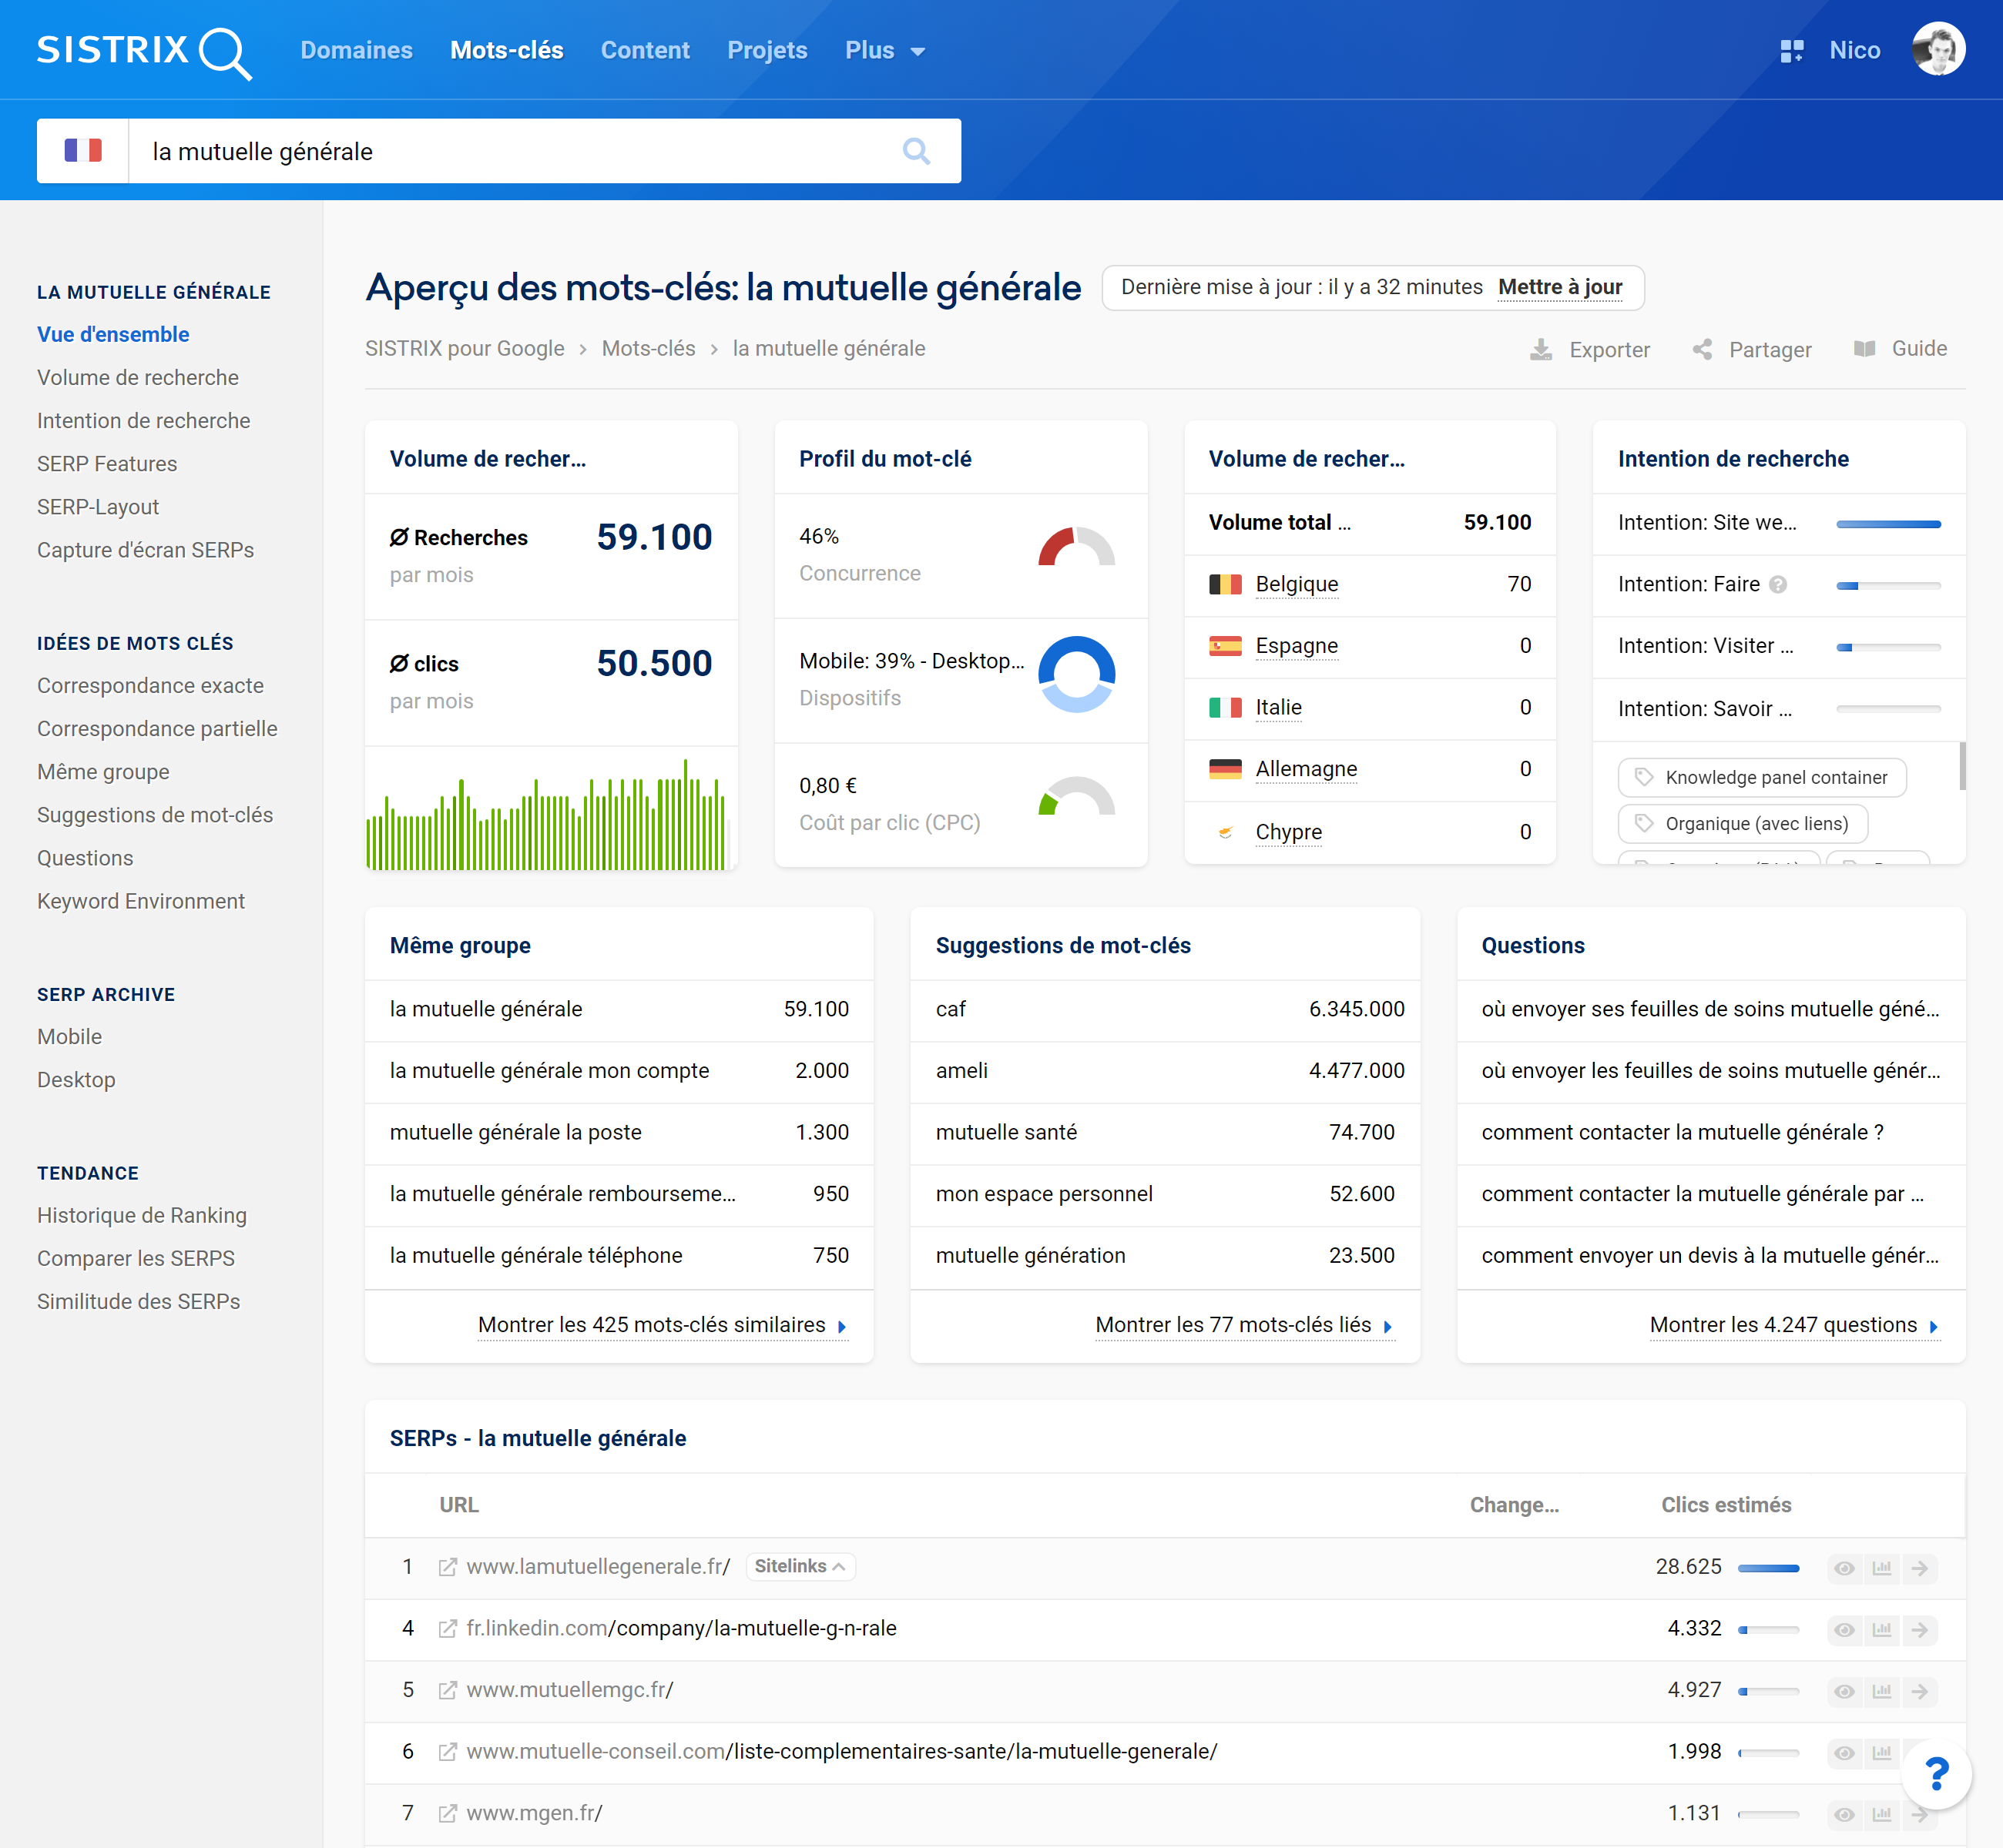The height and width of the screenshot is (1848, 2003).
Task: Expand Montrer les 4.247 questions
Action: 1795,1325
